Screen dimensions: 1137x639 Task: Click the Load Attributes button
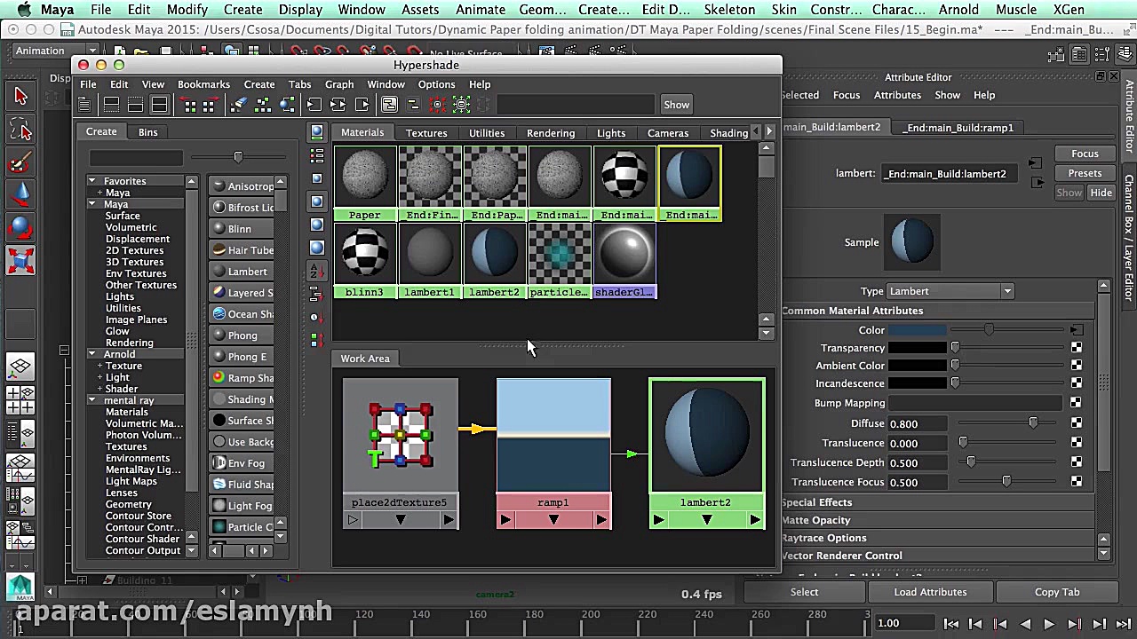[x=930, y=592]
